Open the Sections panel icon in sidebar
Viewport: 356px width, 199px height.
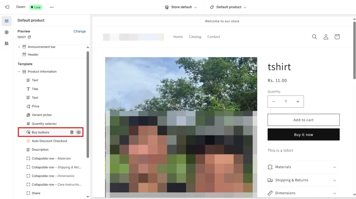(7, 21)
